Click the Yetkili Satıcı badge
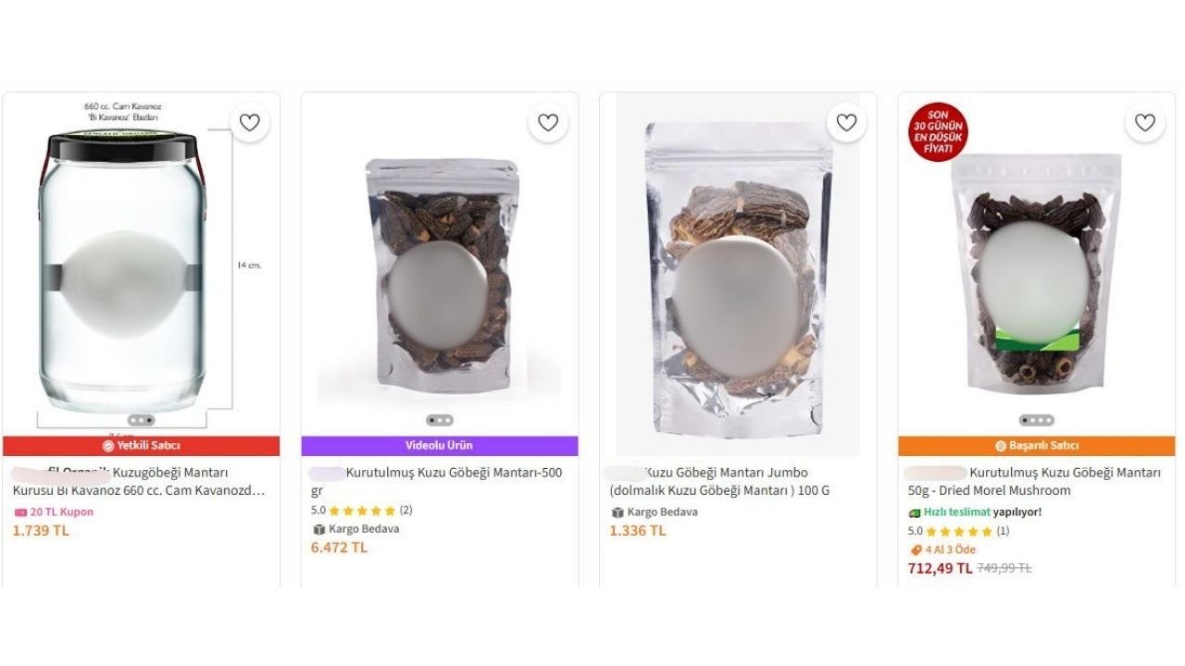The image size is (1185, 666). (141, 446)
